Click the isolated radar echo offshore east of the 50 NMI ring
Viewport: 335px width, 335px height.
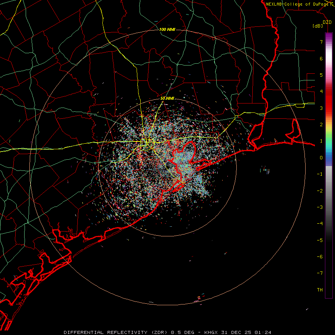[x=265, y=170]
